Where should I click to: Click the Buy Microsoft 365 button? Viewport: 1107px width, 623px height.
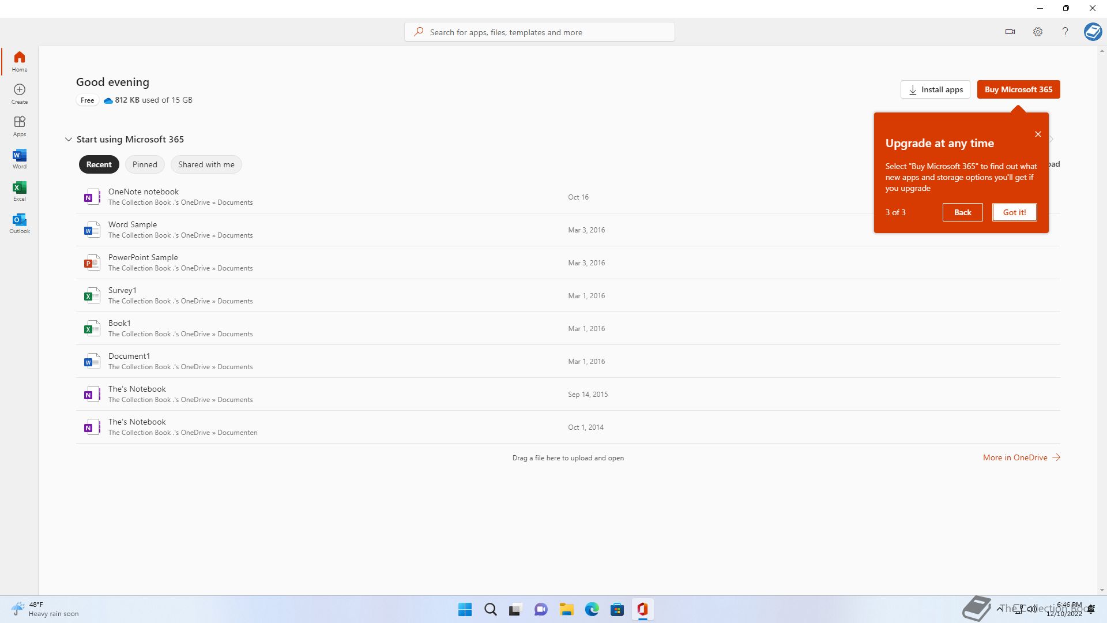1018,89
